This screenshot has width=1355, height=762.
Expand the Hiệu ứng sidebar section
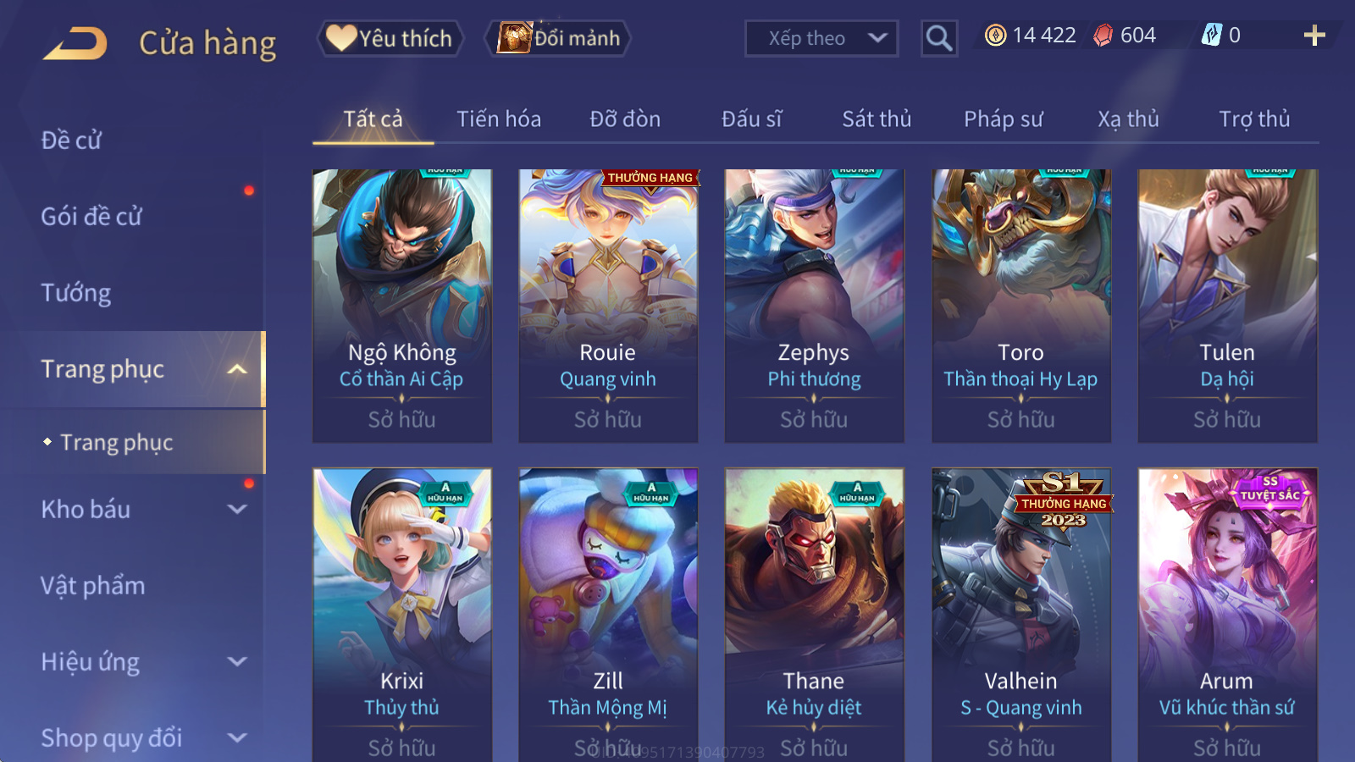click(x=237, y=662)
